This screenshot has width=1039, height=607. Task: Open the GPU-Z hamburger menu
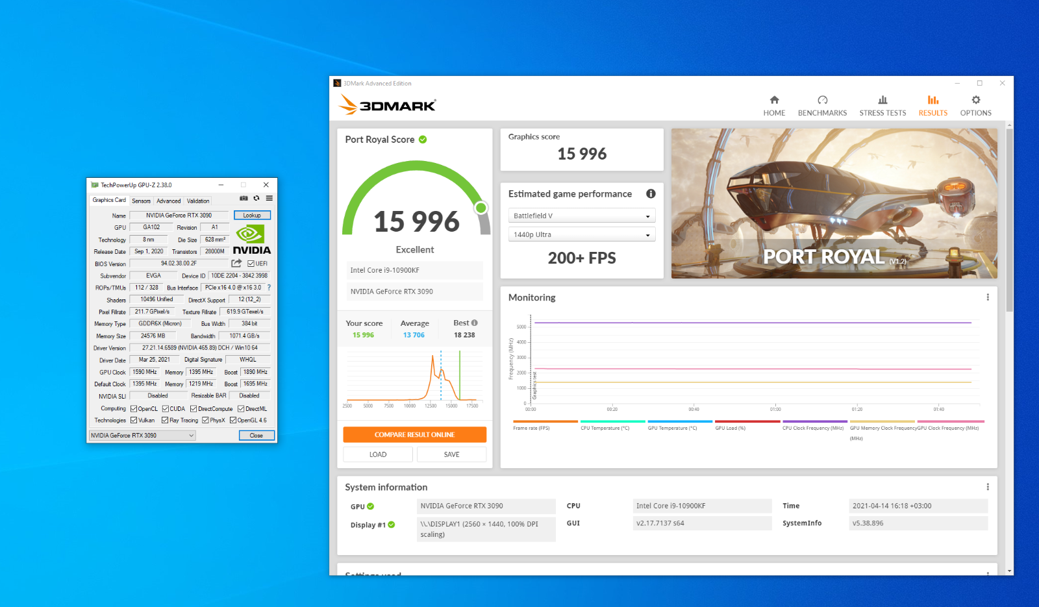[x=269, y=199]
